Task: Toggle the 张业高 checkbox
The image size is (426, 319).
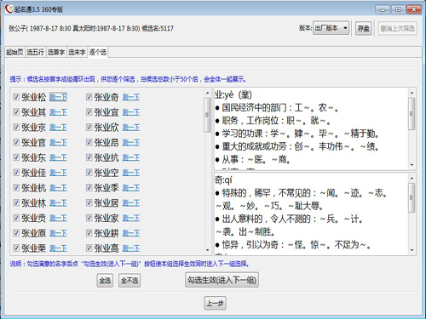Action: [89, 248]
